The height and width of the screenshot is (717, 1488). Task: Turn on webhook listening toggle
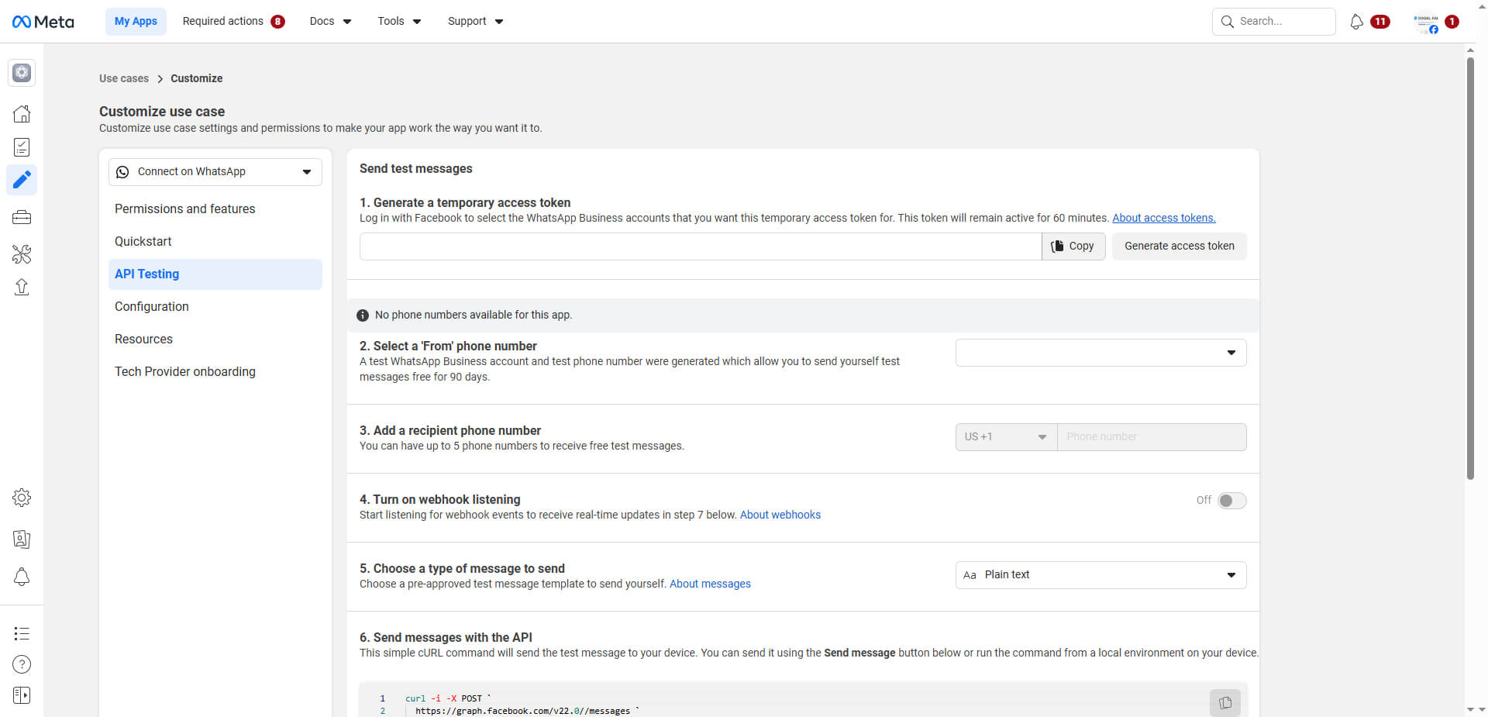(1231, 501)
